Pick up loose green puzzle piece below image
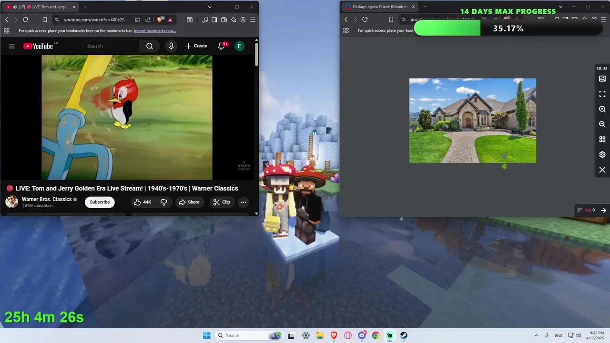This screenshot has width=610, height=343. pyautogui.click(x=504, y=166)
